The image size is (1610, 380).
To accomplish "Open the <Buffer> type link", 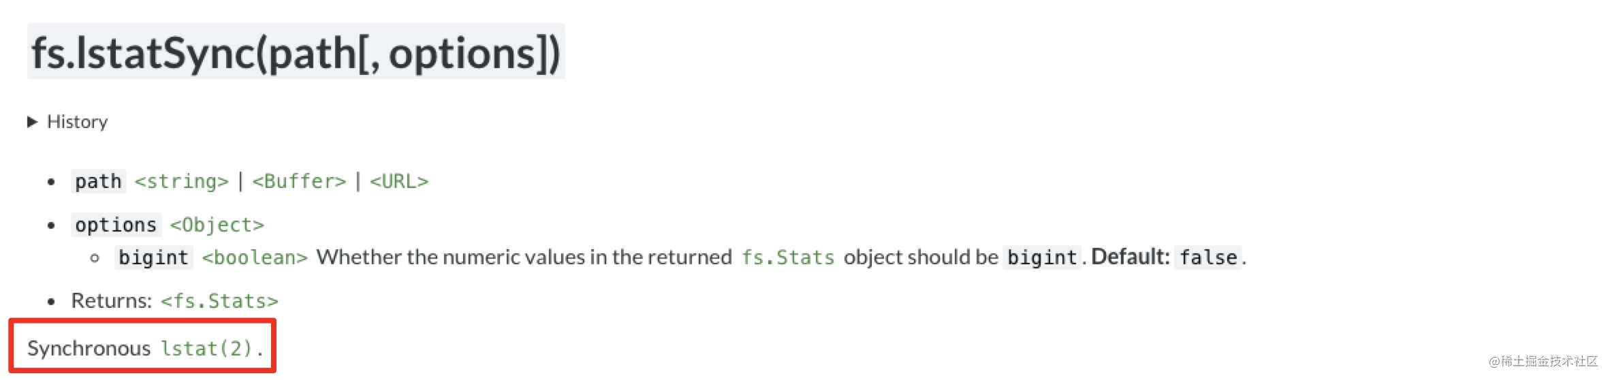I will tap(300, 181).
